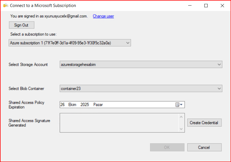Click the greyed-out OK button

click(167, 147)
